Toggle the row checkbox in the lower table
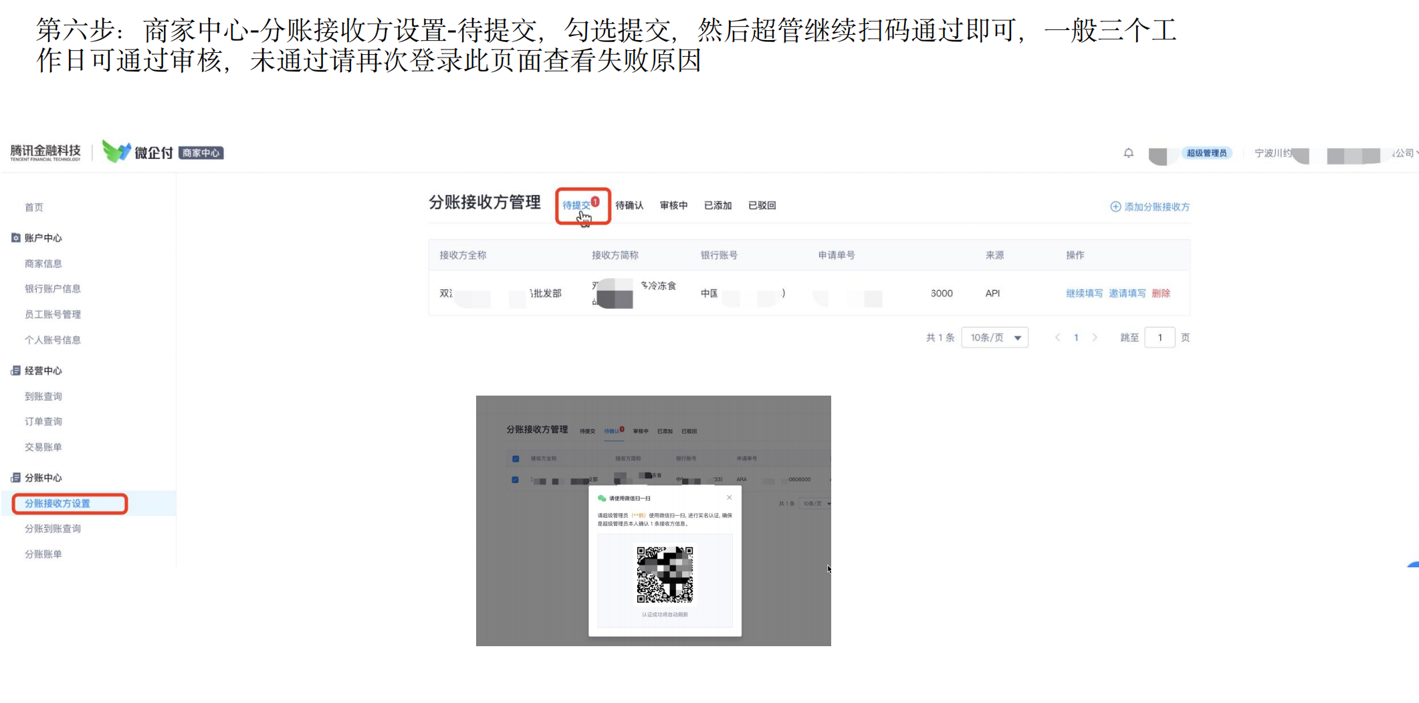 coord(515,479)
